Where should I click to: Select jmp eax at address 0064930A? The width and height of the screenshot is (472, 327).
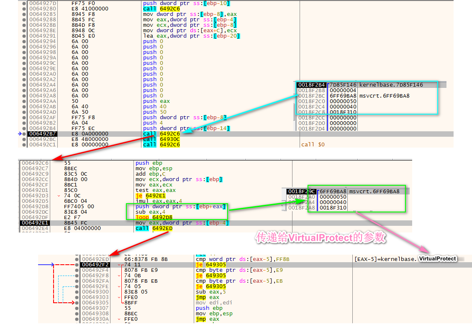208,319
